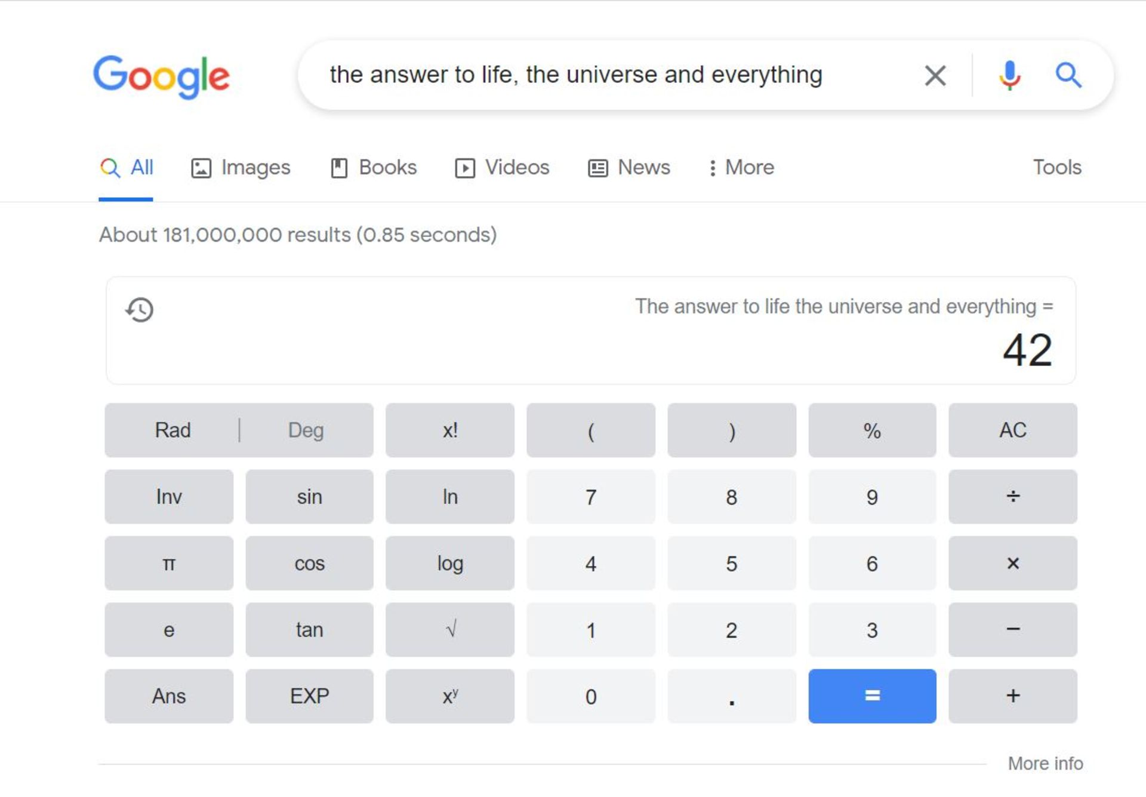Open the search Tools options
Image resolution: width=1146 pixels, height=797 pixels.
tap(1056, 168)
